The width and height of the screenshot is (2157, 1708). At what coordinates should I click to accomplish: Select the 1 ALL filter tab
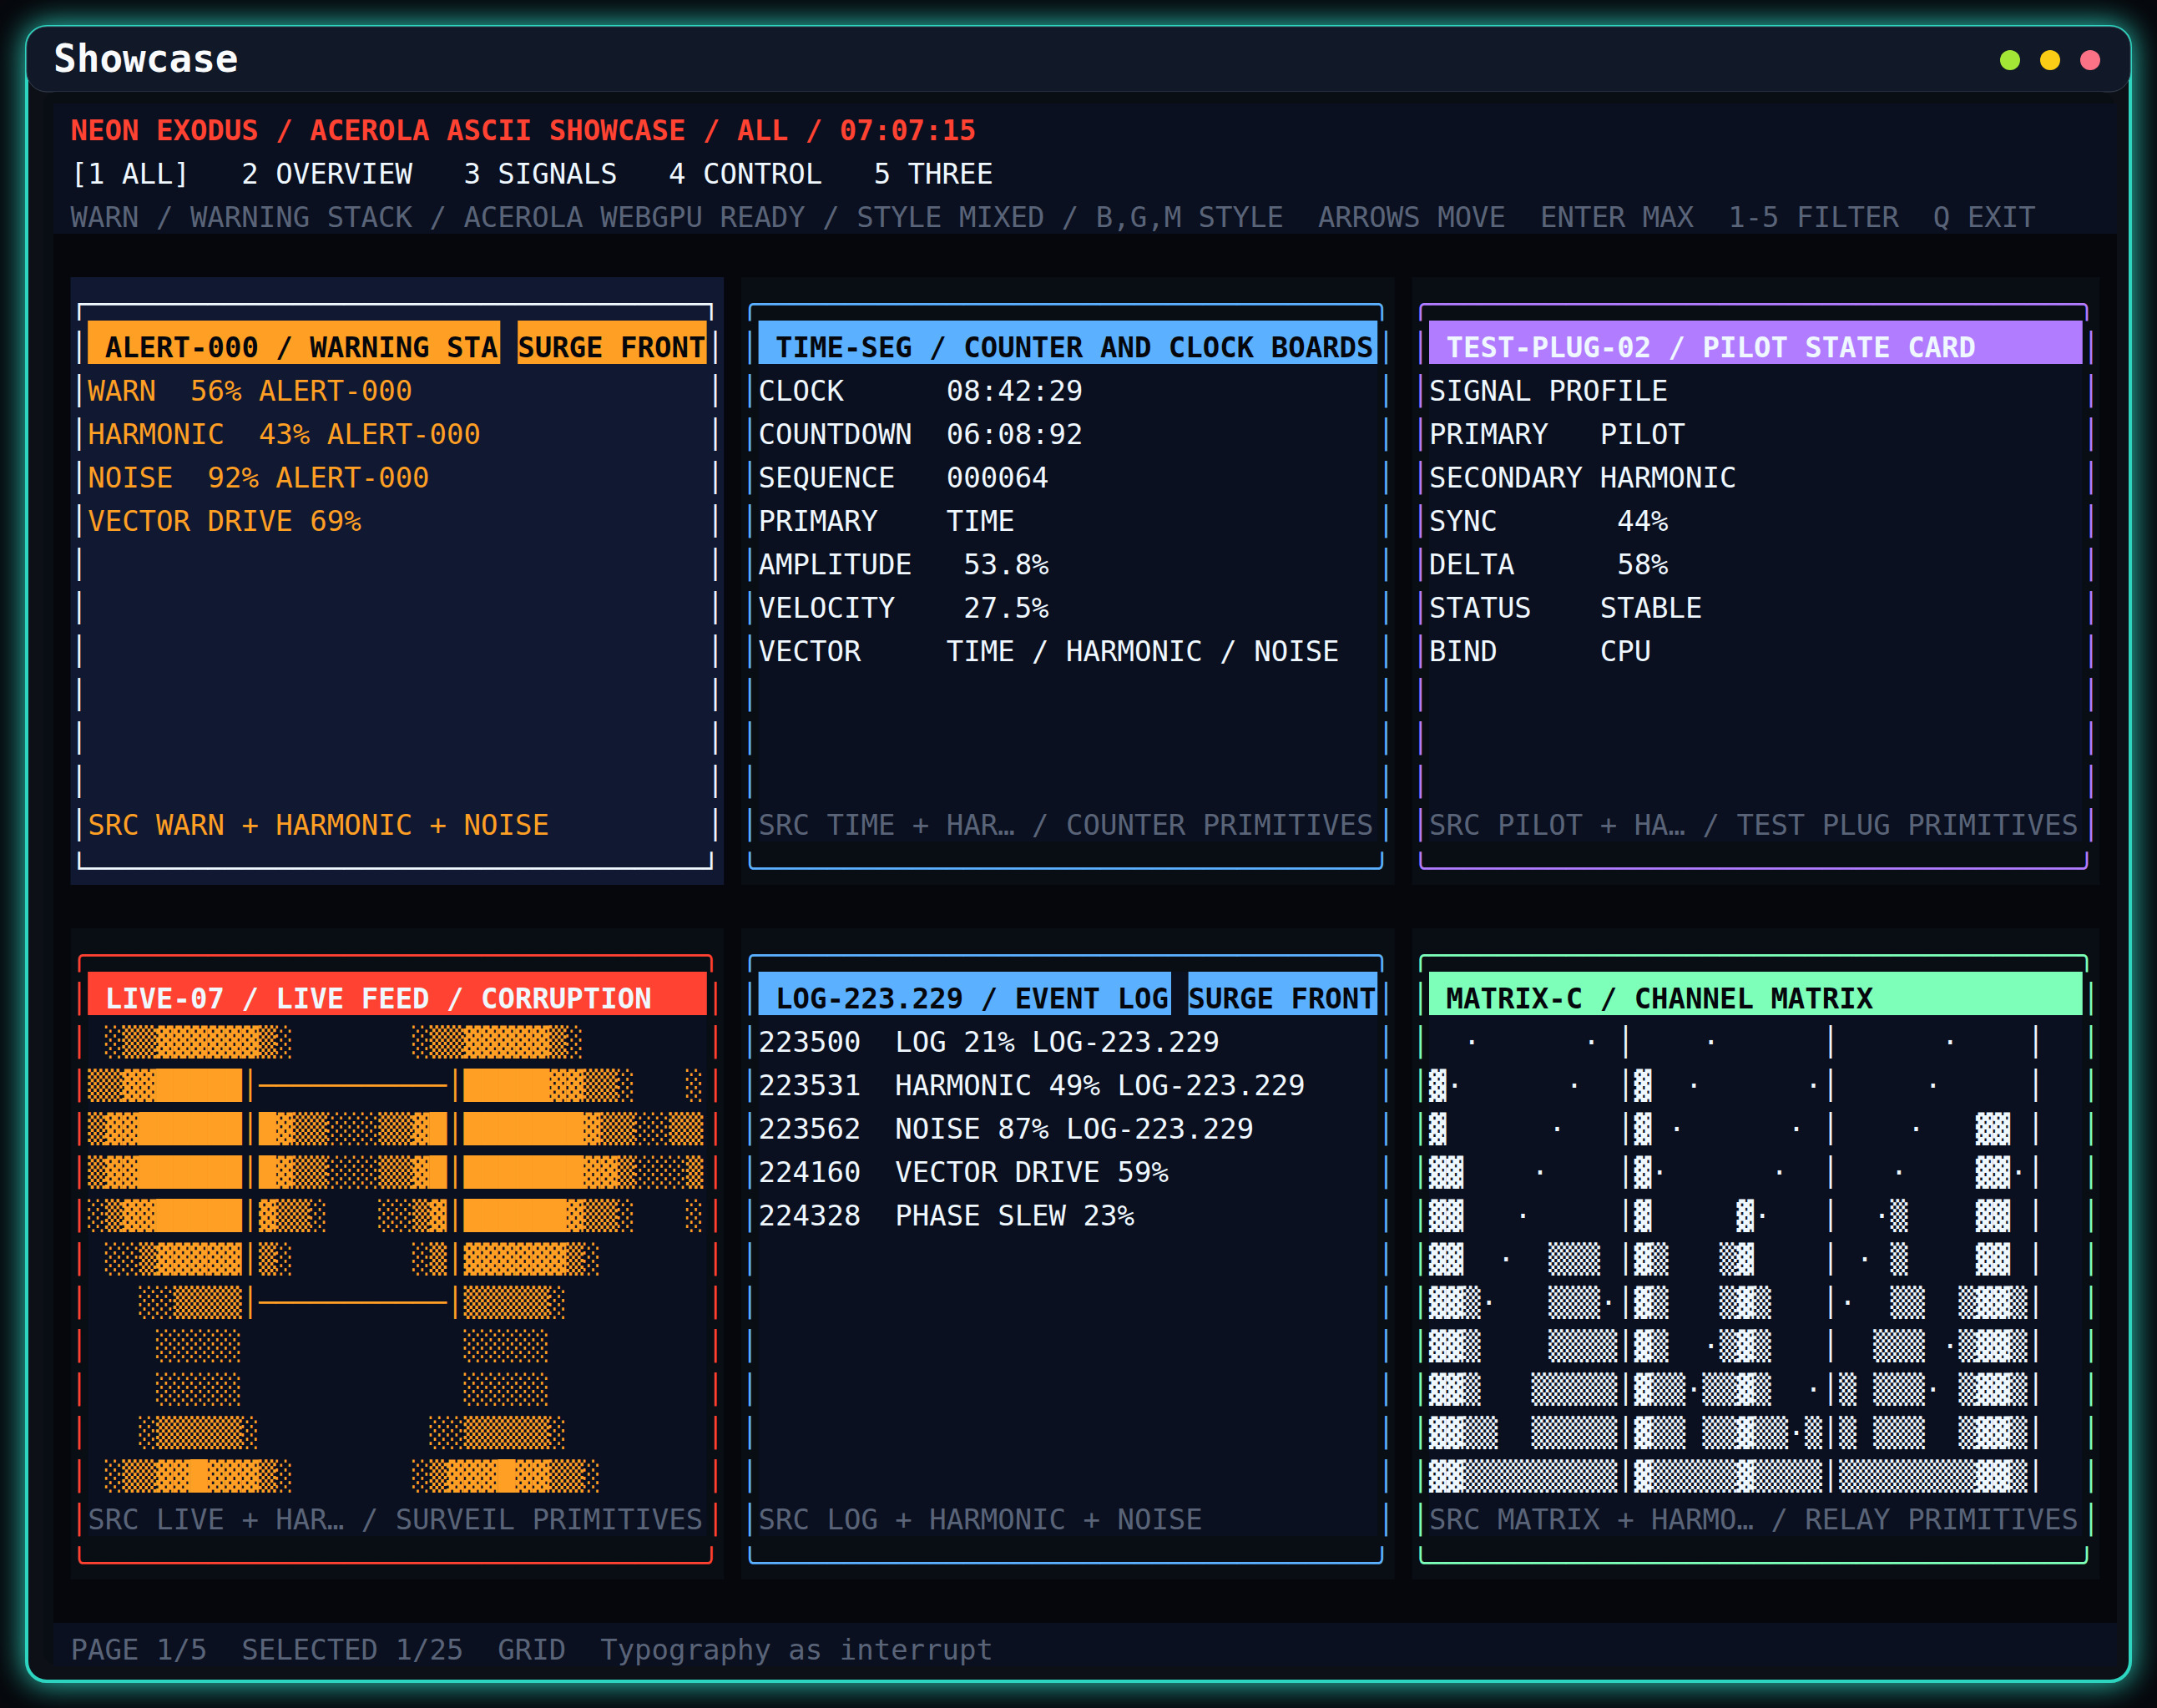pyautogui.click(x=130, y=174)
